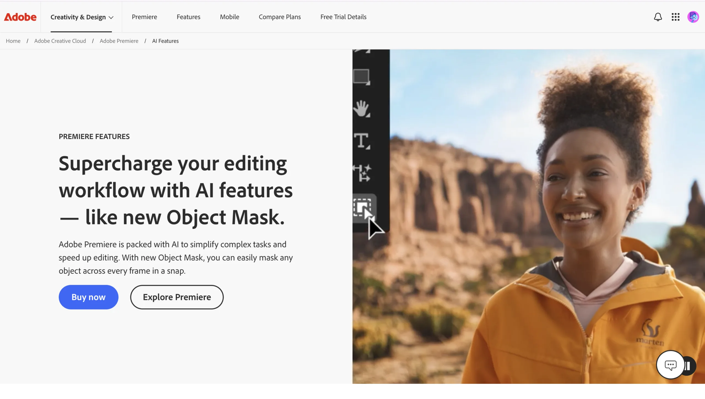The height and width of the screenshot is (399, 705).
Task: Pause the hero video
Action: click(689, 366)
